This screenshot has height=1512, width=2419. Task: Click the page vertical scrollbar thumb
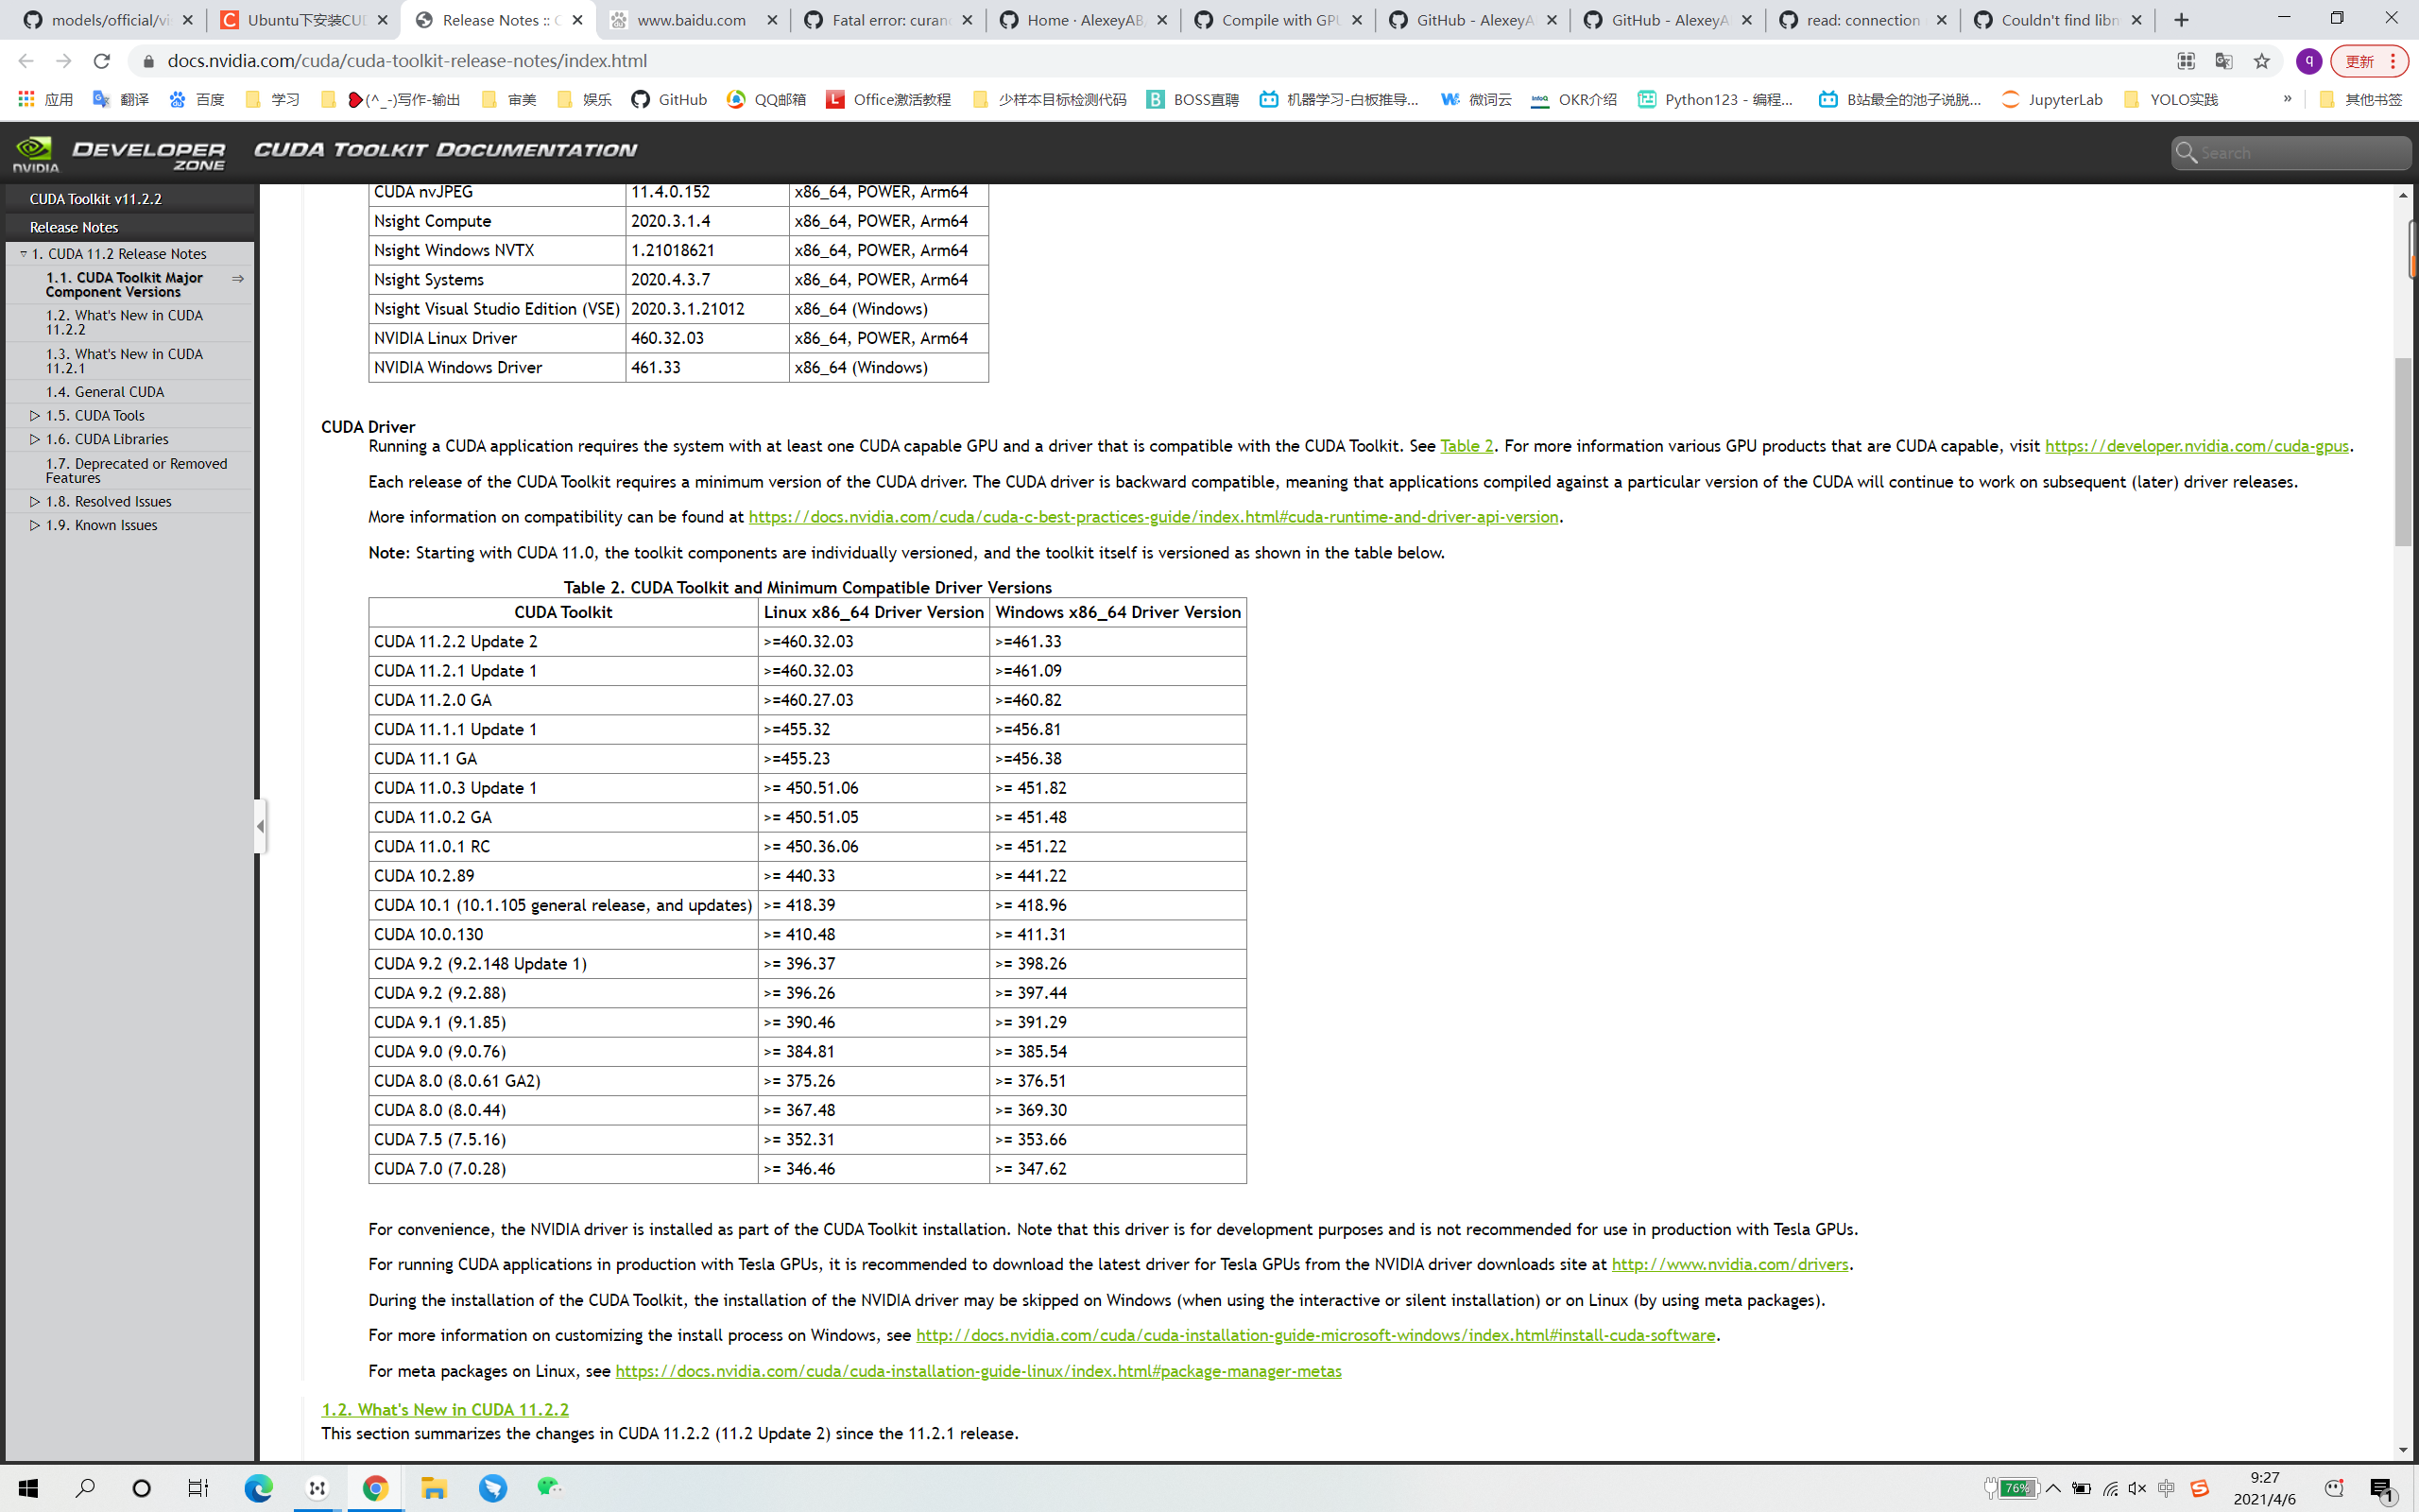coord(2404,452)
